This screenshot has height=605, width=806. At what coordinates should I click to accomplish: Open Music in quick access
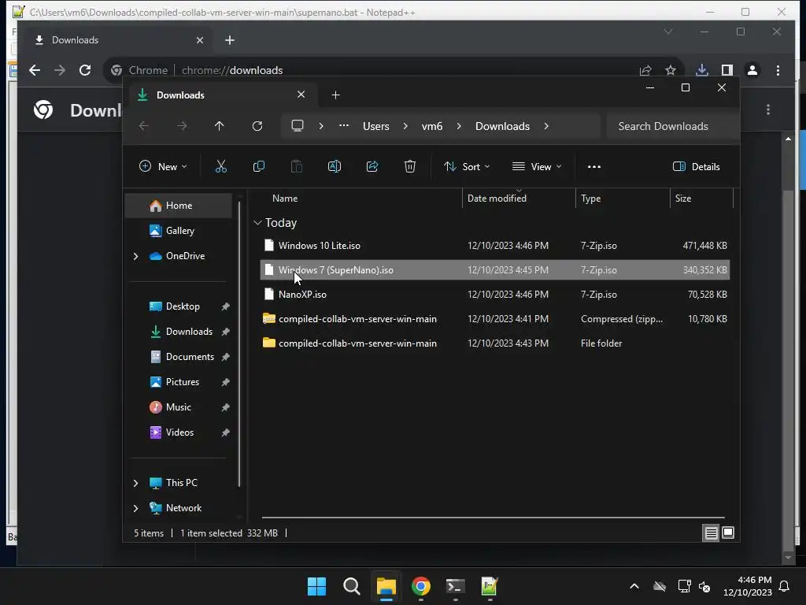tap(179, 407)
